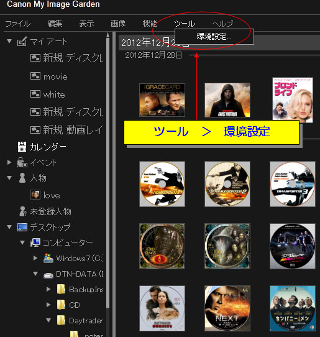Select the Transporter disc label thumbnail
Screen dimensions: 320x337
[162, 184]
